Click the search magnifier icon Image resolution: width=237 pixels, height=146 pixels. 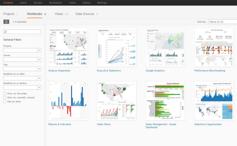[x=6, y=32]
